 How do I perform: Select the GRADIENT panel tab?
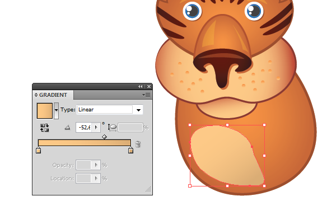(53, 95)
